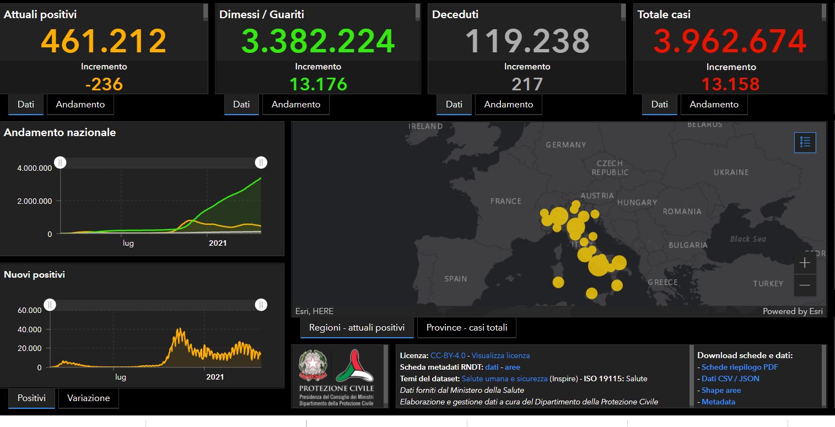Click largest yellow bubble in central Italy
Screen dimensions: 835x427
[x=599, y=266]
